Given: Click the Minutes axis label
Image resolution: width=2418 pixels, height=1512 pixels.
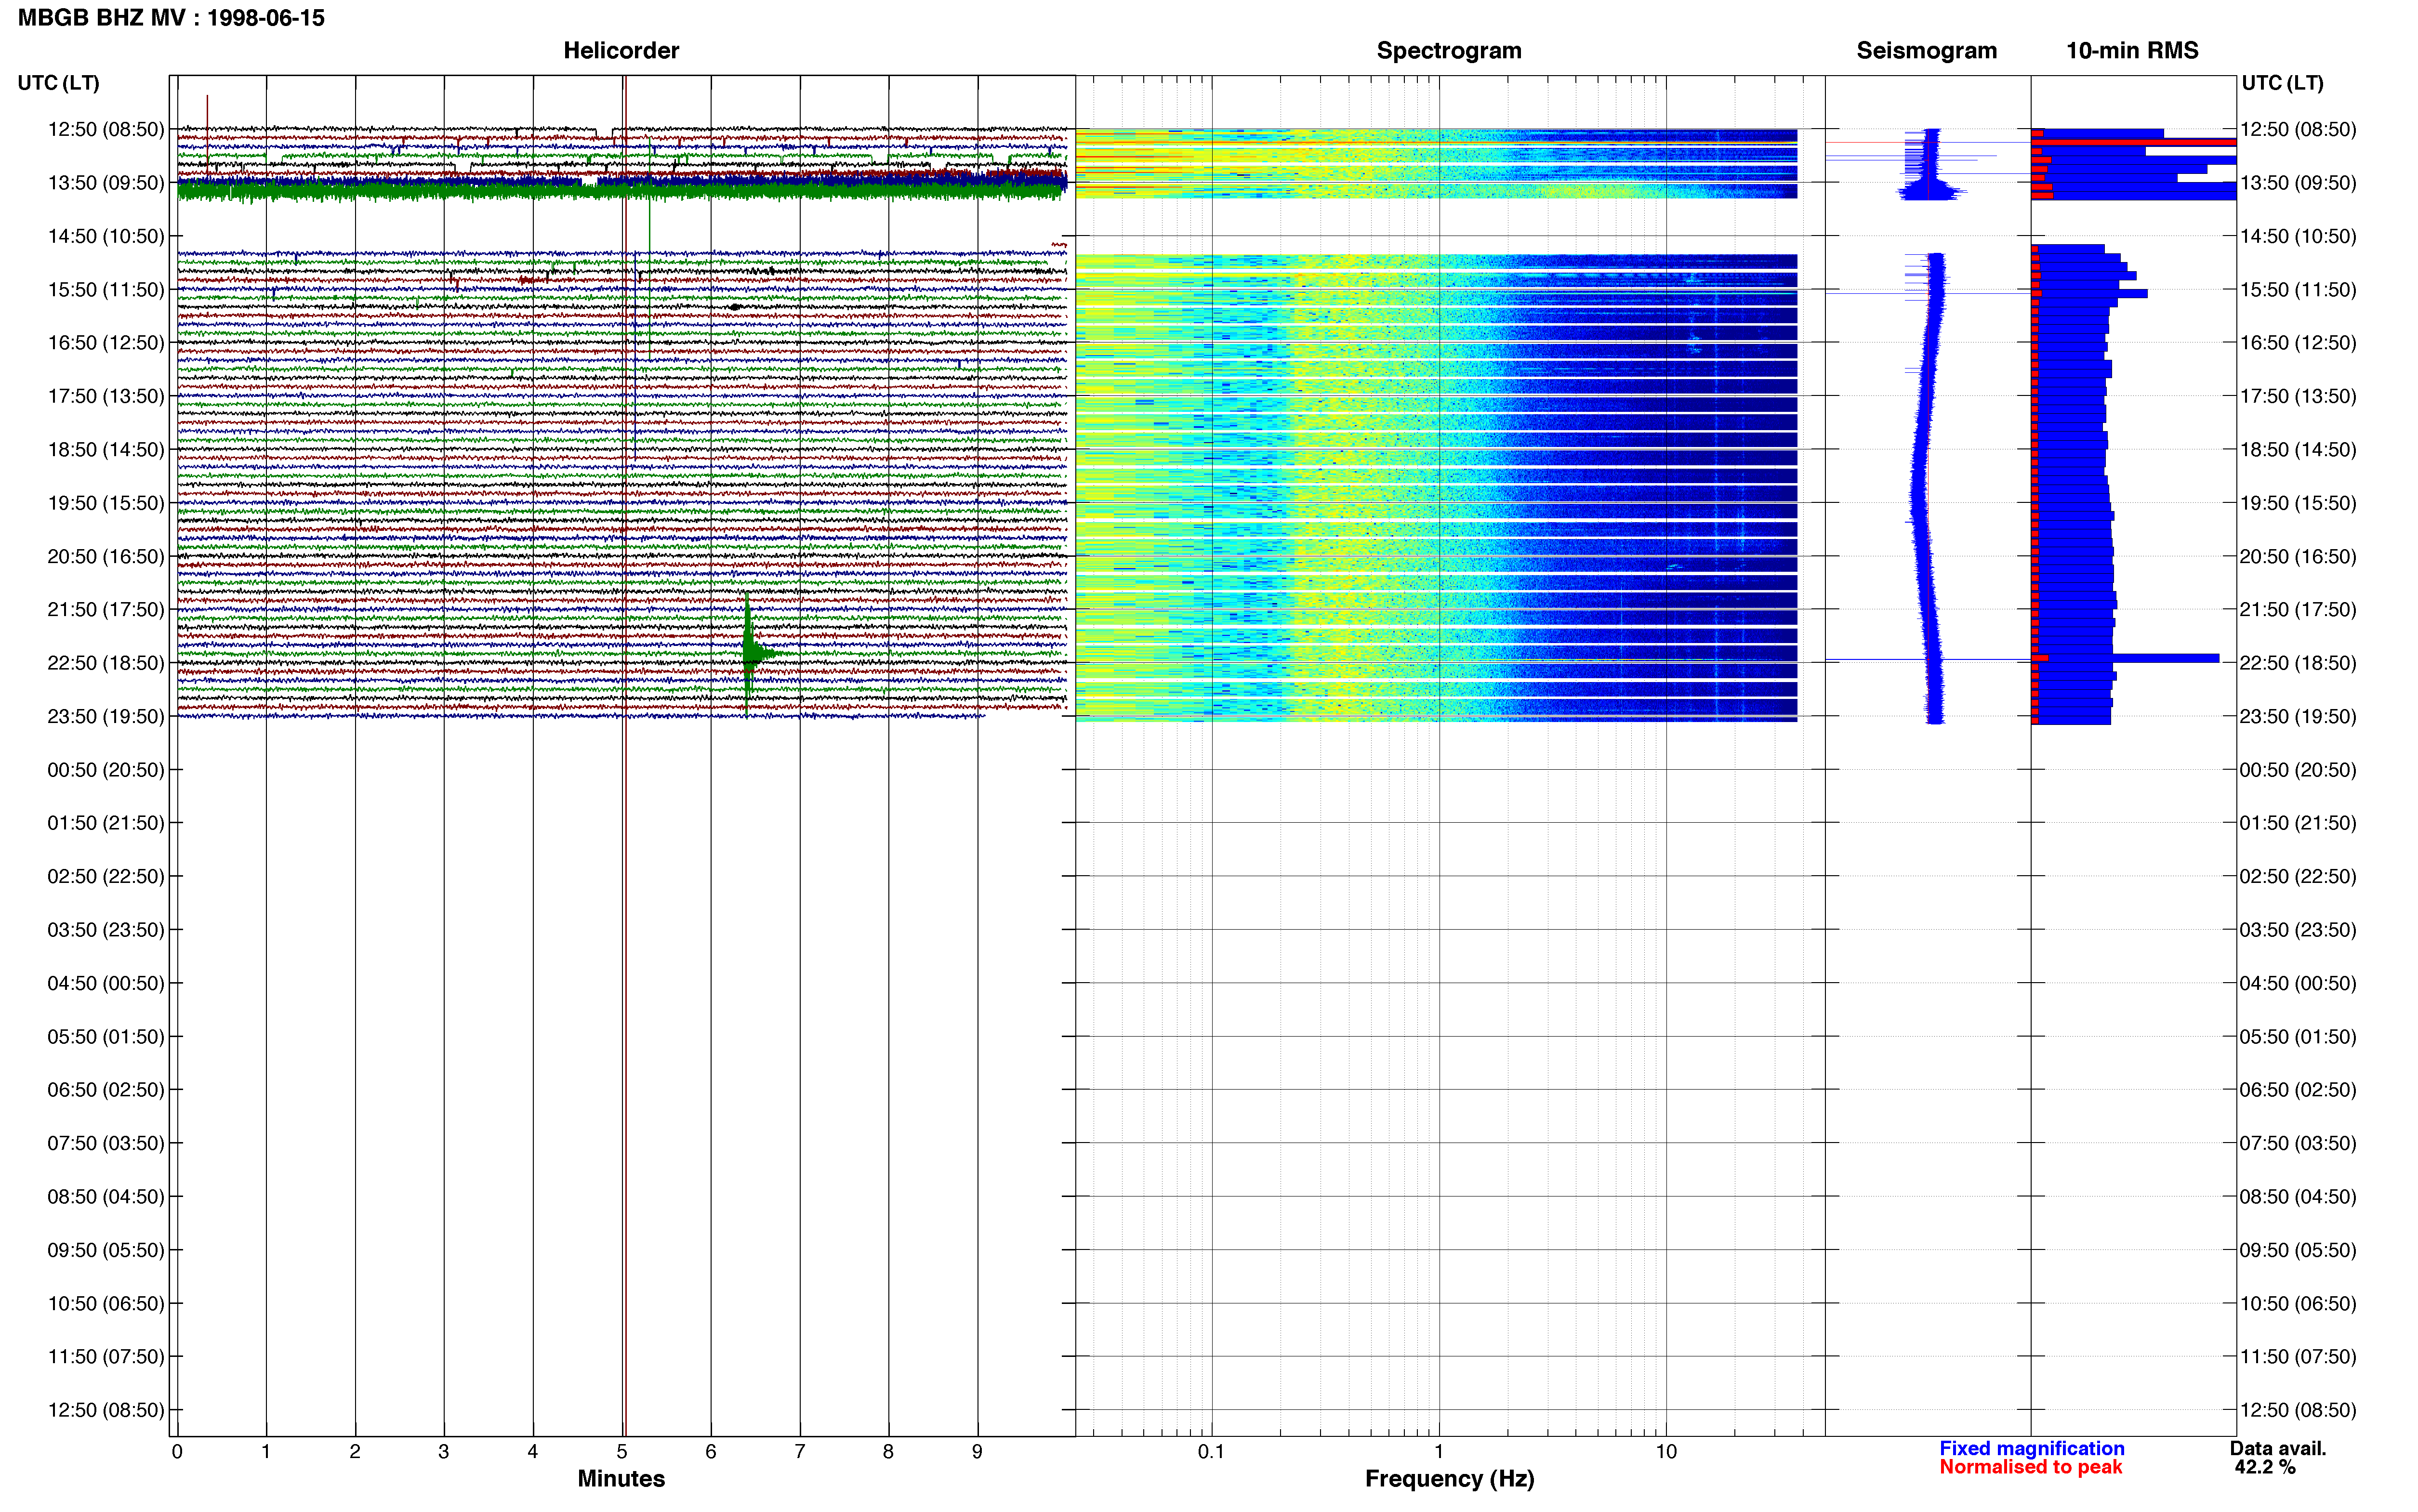Looking at the screenshot, I should pos(621,1478).
